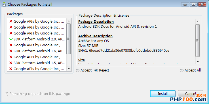Select the second Google APIs by Google Inc. entry
The height and width of the screenshot is (104, 209).
[37, 27]
